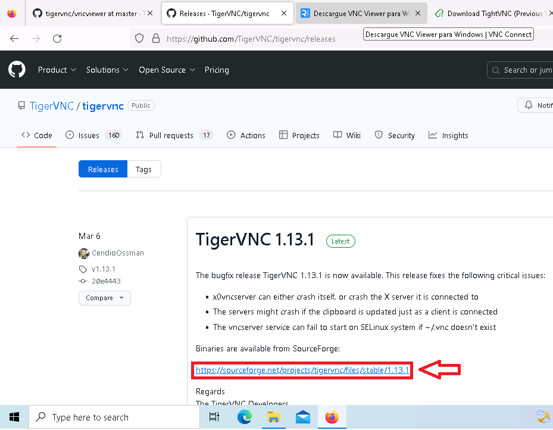Click the repository icon beside TigerVNC
Viewport: 553px width, 430px height.
point(21,105)
